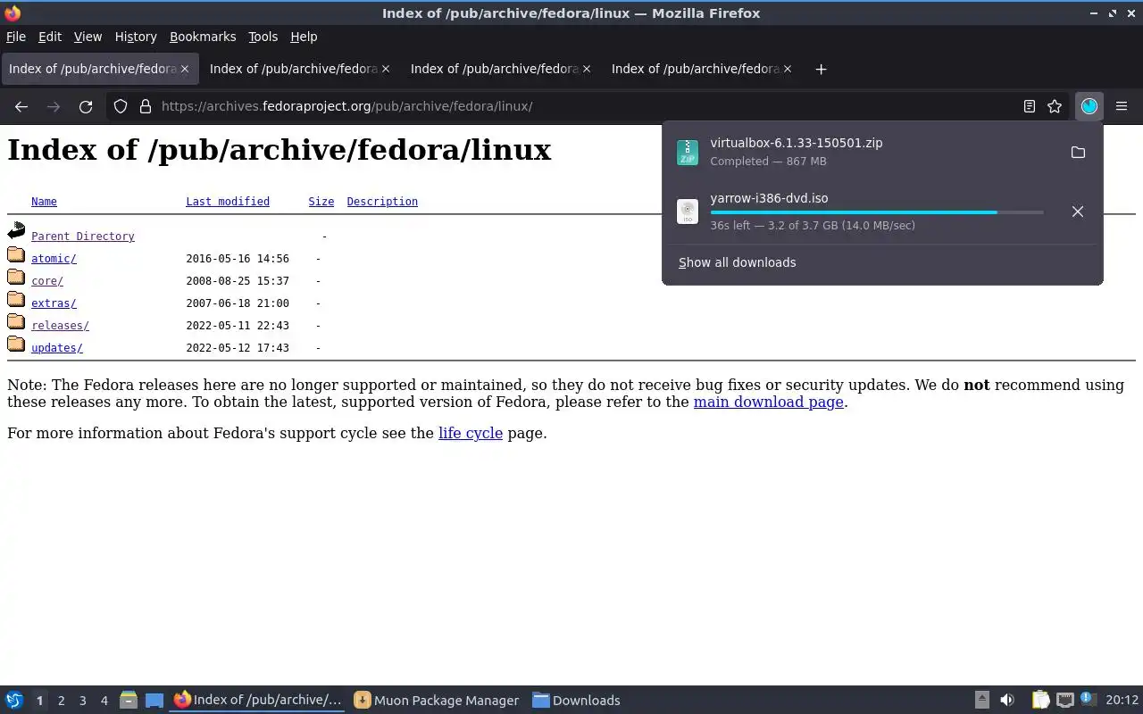Click the folder icon beside extras/
Viewport: 1143px width, 714px height.
(x=16, y=300)
